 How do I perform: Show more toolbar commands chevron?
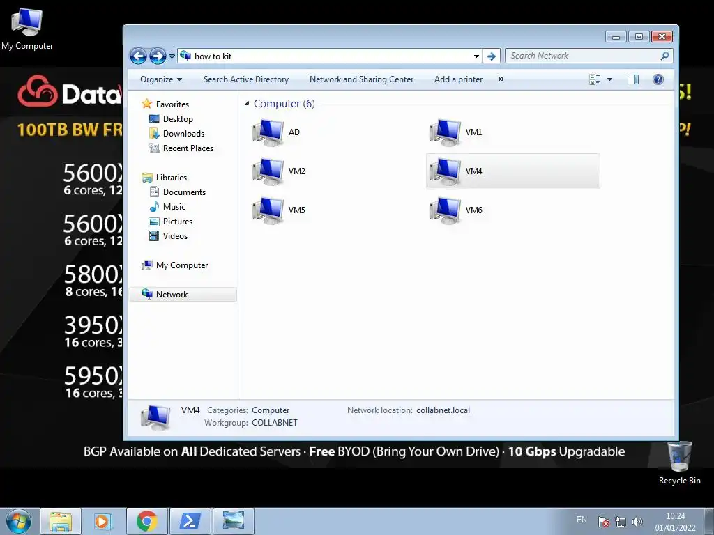pos(501,79)
